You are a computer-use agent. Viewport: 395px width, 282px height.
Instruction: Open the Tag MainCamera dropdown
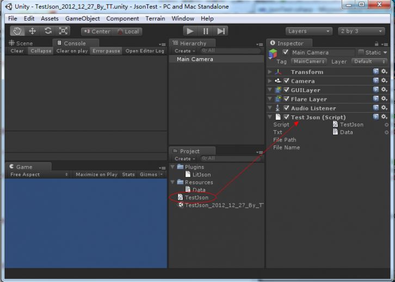click(x=309, y=62)
